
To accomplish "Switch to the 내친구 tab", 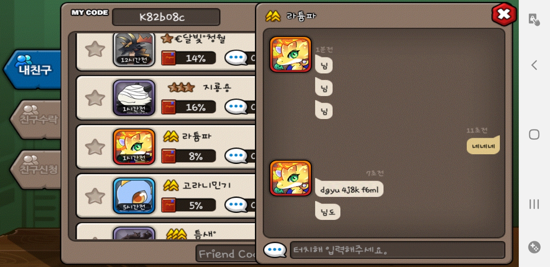I will [x=33, y=69].
